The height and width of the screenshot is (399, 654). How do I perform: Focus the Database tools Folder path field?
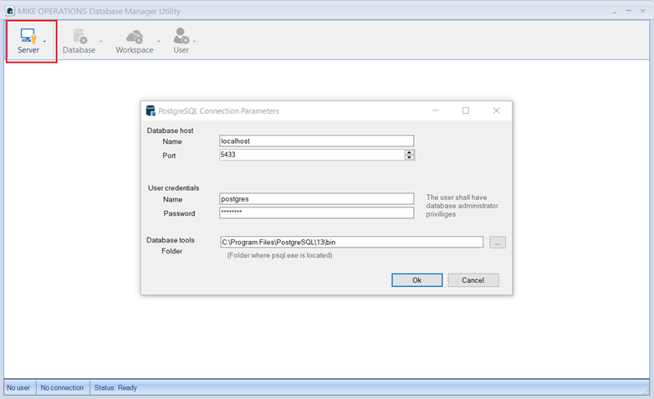click(x=351, y=242)
